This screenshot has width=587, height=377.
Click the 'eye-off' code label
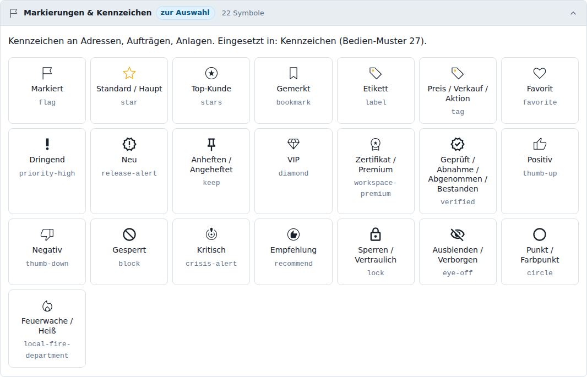[x=458, y=272]
